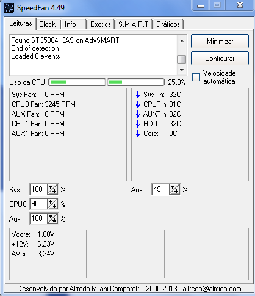The image size is (255, 296).
Task: Click the log scrollbar down arrow
Action: 182,70
